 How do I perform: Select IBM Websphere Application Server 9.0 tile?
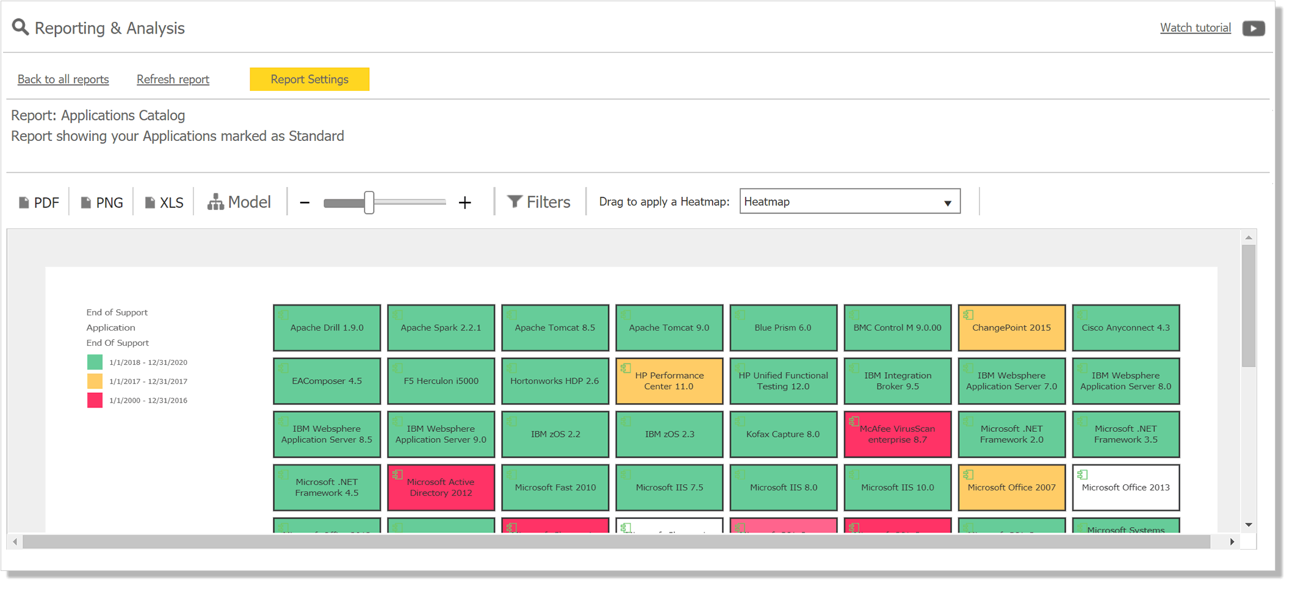pos(441,434)
